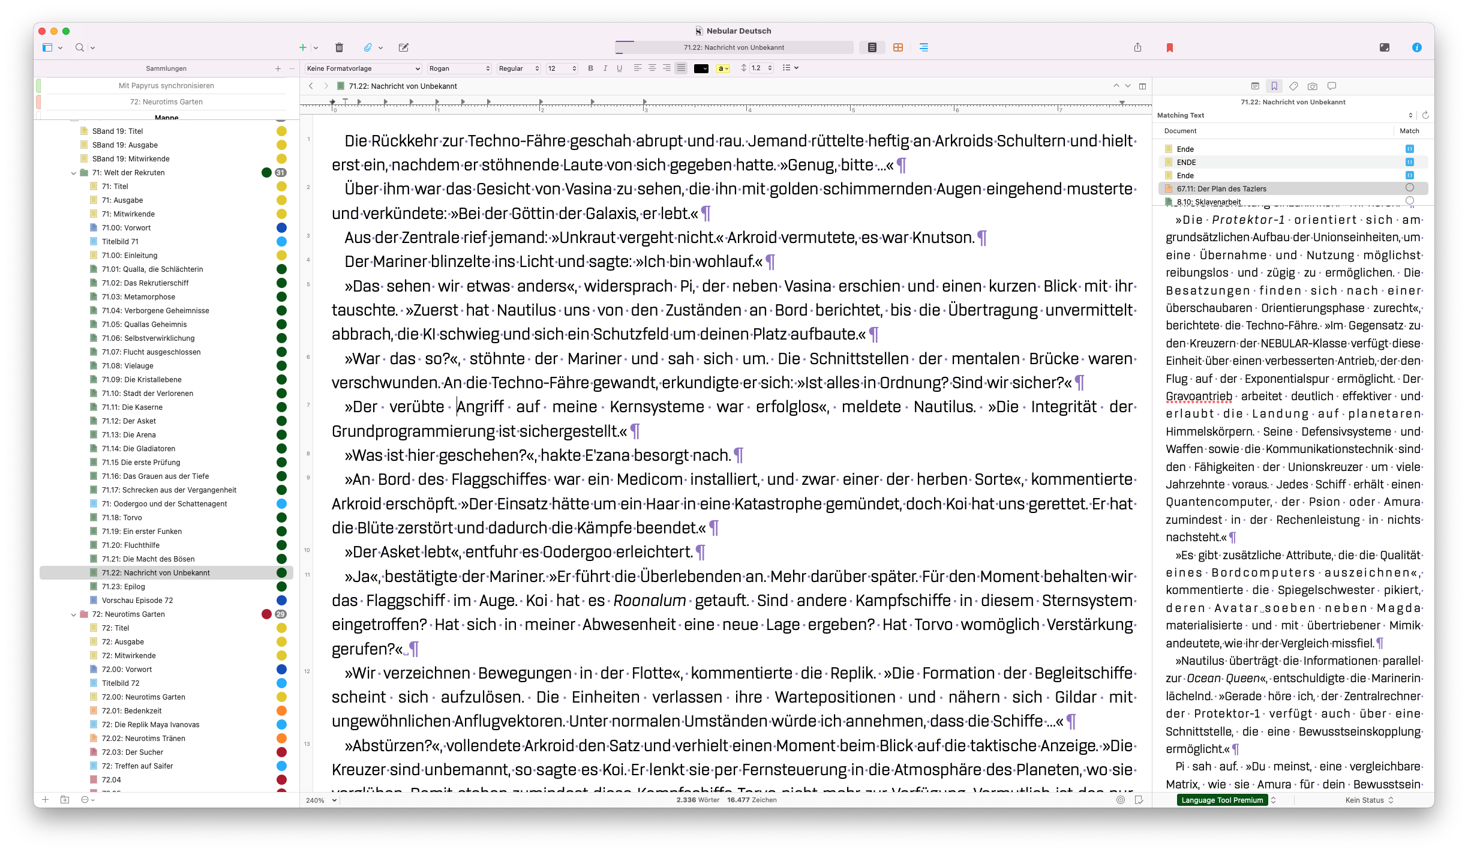The height and width of the screenshot is (852, 1468).
Task: Toggle bold formatting
Action: (x=590, y=68)
